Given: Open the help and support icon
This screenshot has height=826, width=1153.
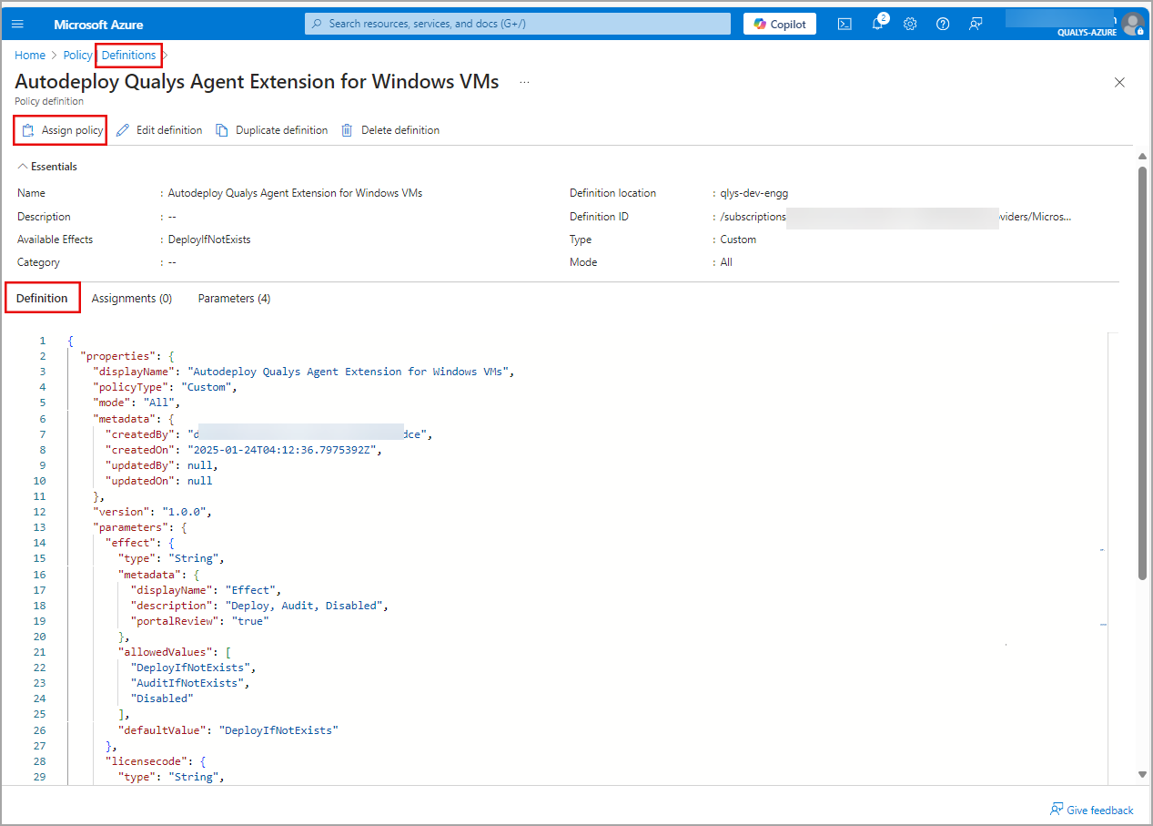Looking at the screenshot, I should click(x=943, y=24).
